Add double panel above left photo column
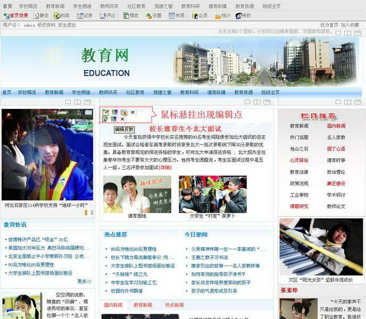Viewport: 366px width, 319px height. [78, 102]
